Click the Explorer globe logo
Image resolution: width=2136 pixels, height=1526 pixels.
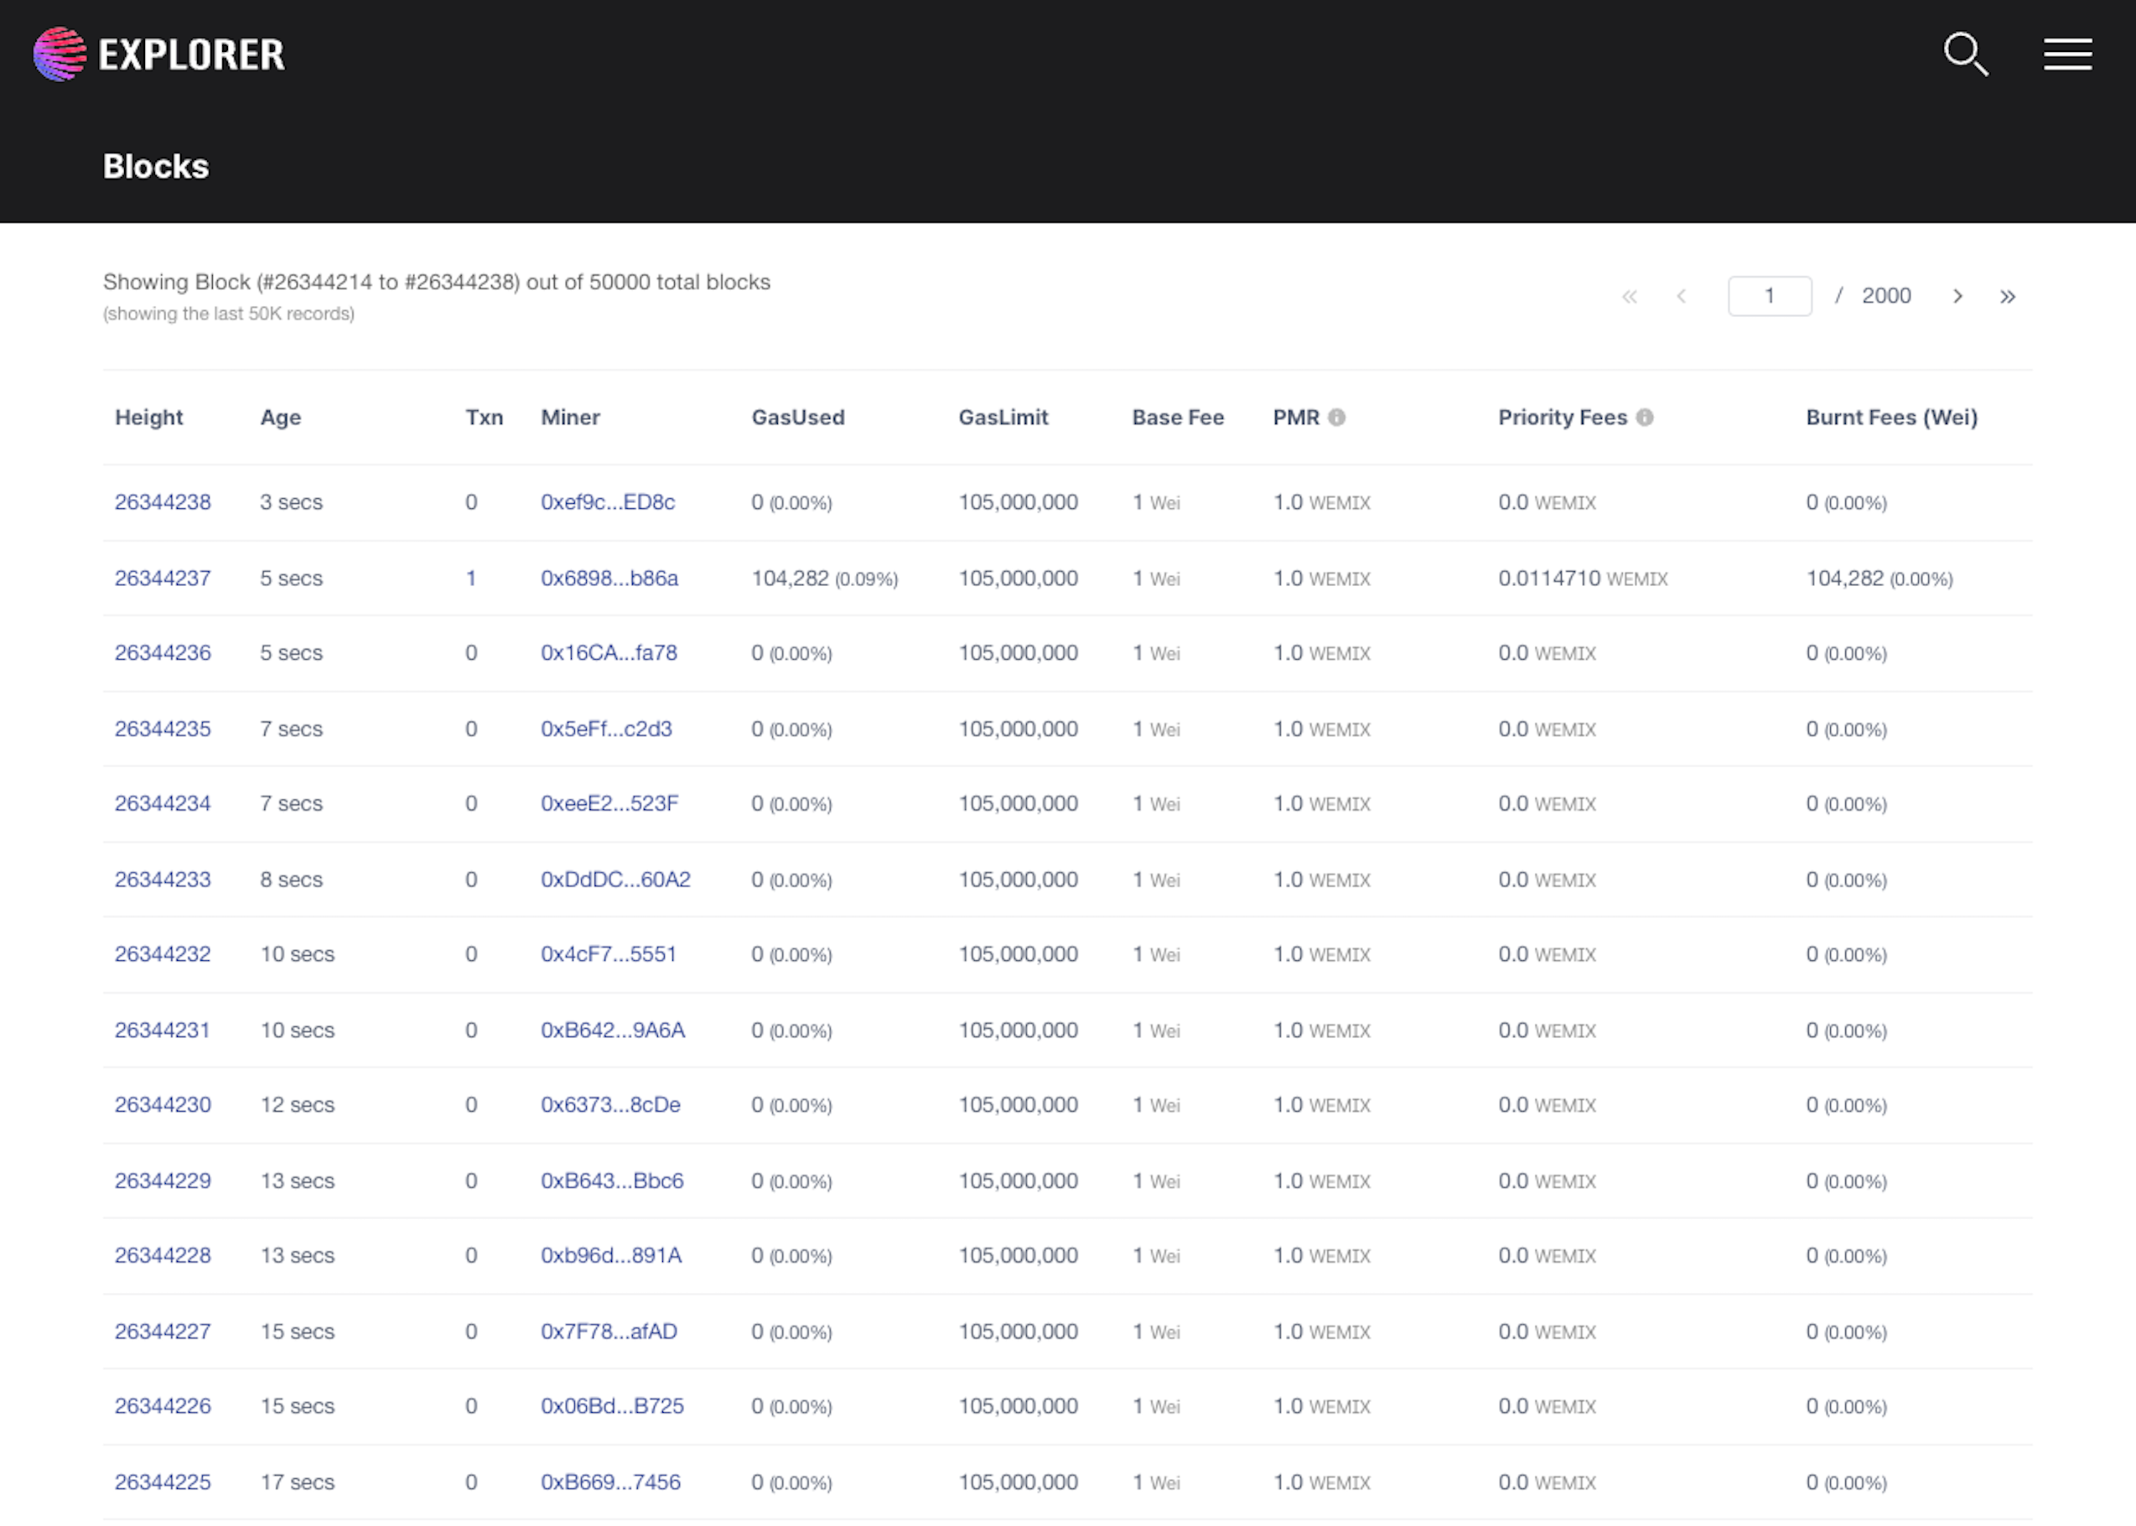(60, 54)
